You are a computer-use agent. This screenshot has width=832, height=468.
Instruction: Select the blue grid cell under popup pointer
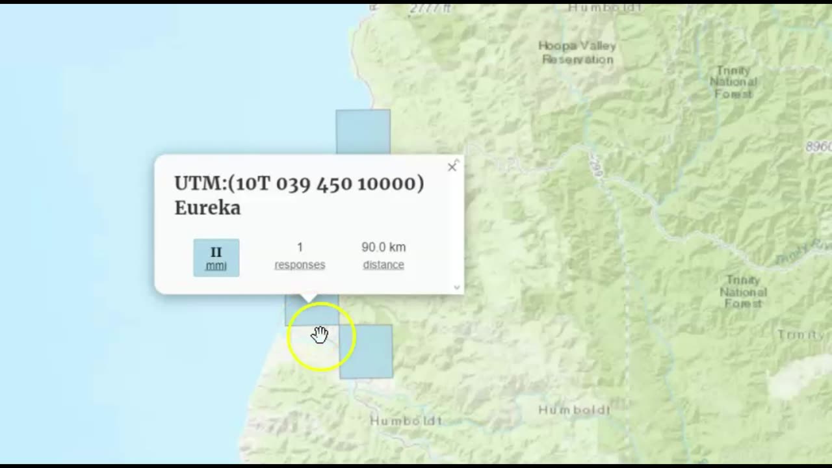pos(312,310)
